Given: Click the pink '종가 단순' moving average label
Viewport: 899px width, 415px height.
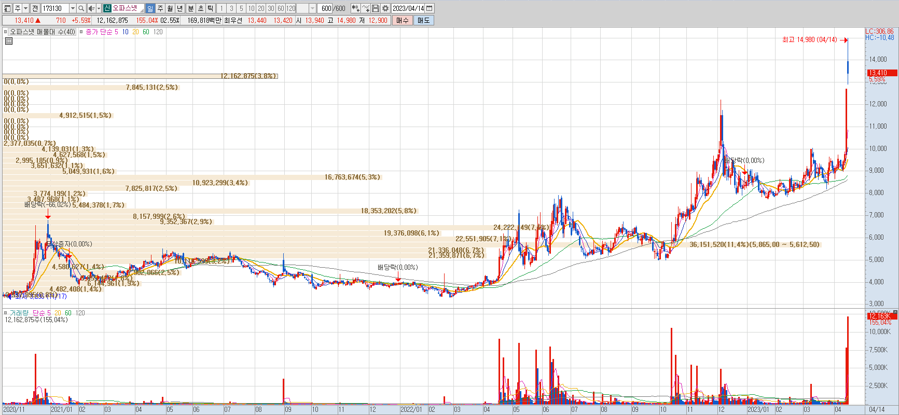Looking at the screenshot, I should point(99,32).
